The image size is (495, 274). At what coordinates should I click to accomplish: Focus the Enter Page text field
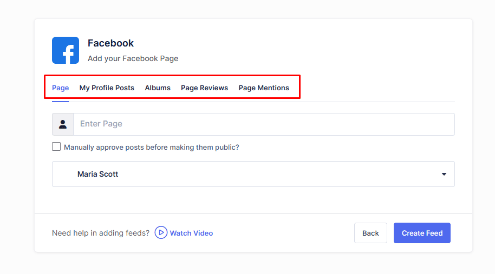pyautogui.click(x=264, y=124)
